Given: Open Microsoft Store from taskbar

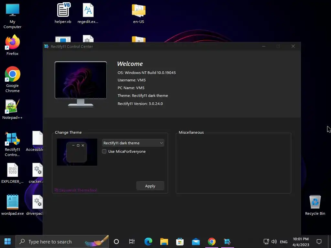Looking at the screenshot, I should pos(180,242).
